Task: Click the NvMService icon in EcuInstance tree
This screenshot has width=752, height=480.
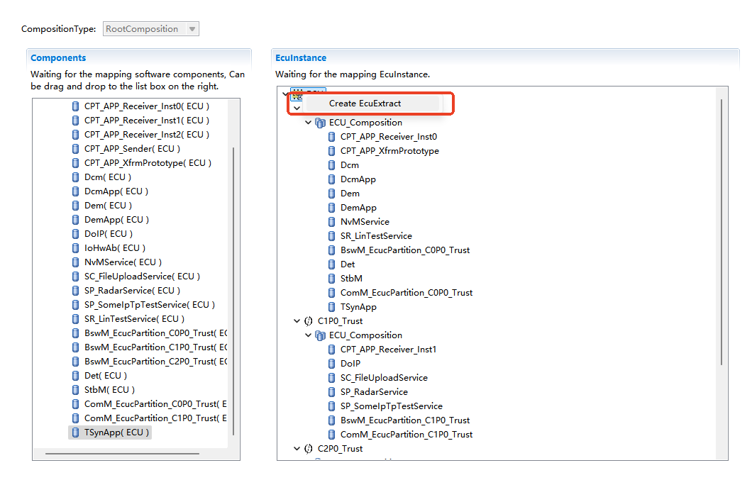Action: (331, 222)
